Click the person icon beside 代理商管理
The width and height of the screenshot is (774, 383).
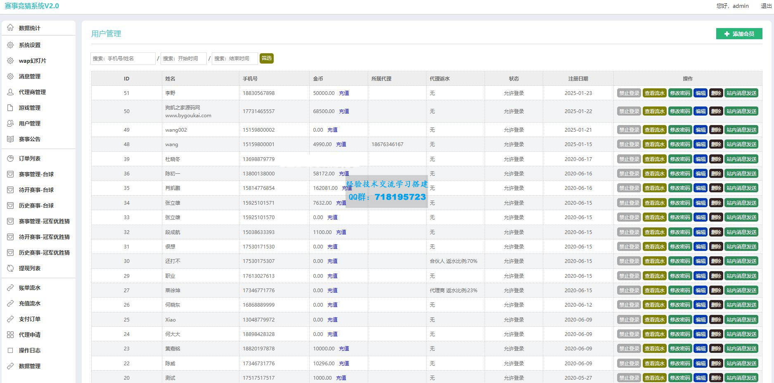tap(10, 92)
